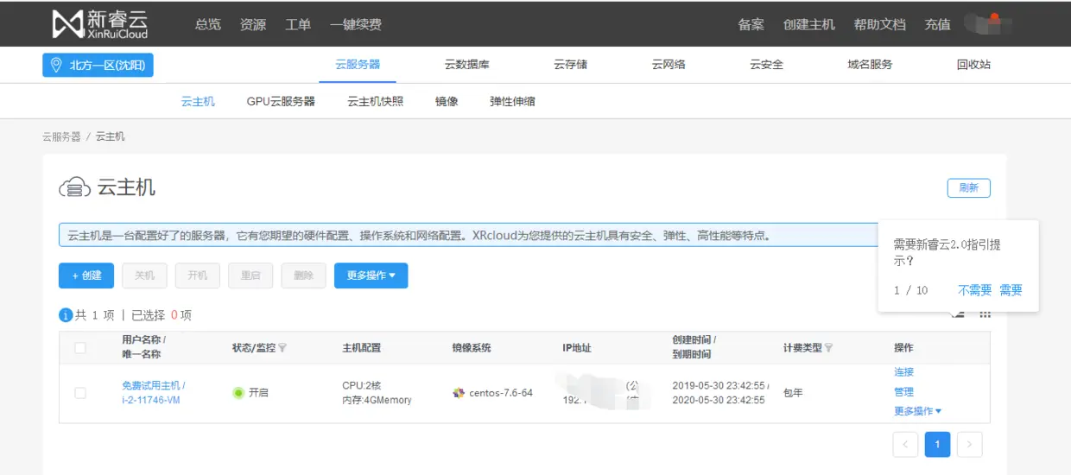The width and height of the screenshot is (1071, 475).
Task: Click the 开机 power-on button
Action: pos(197,275)
